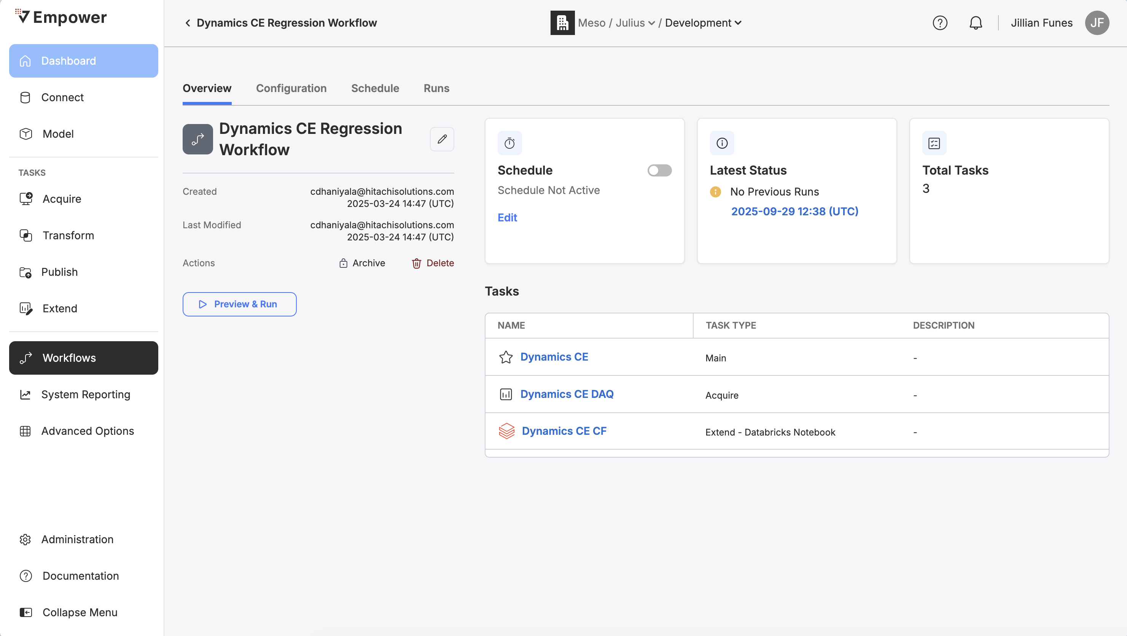The width and height of the screenshot is (1127, 636).
Task: Click the Preview & Run button
Action: [239, 304]
